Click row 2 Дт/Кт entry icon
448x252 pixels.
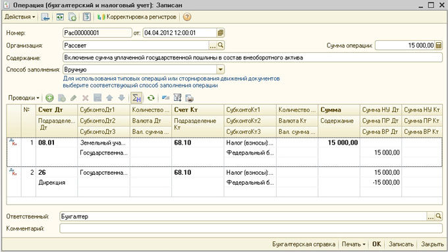(13, 172)
